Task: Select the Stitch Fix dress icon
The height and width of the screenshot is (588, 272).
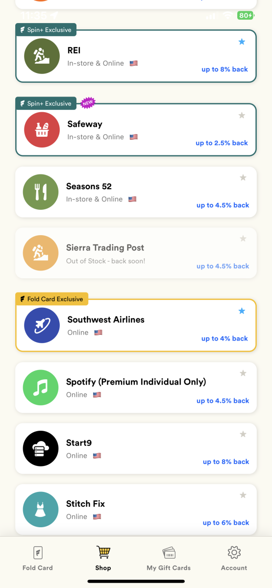Action: tap(41, 510)
